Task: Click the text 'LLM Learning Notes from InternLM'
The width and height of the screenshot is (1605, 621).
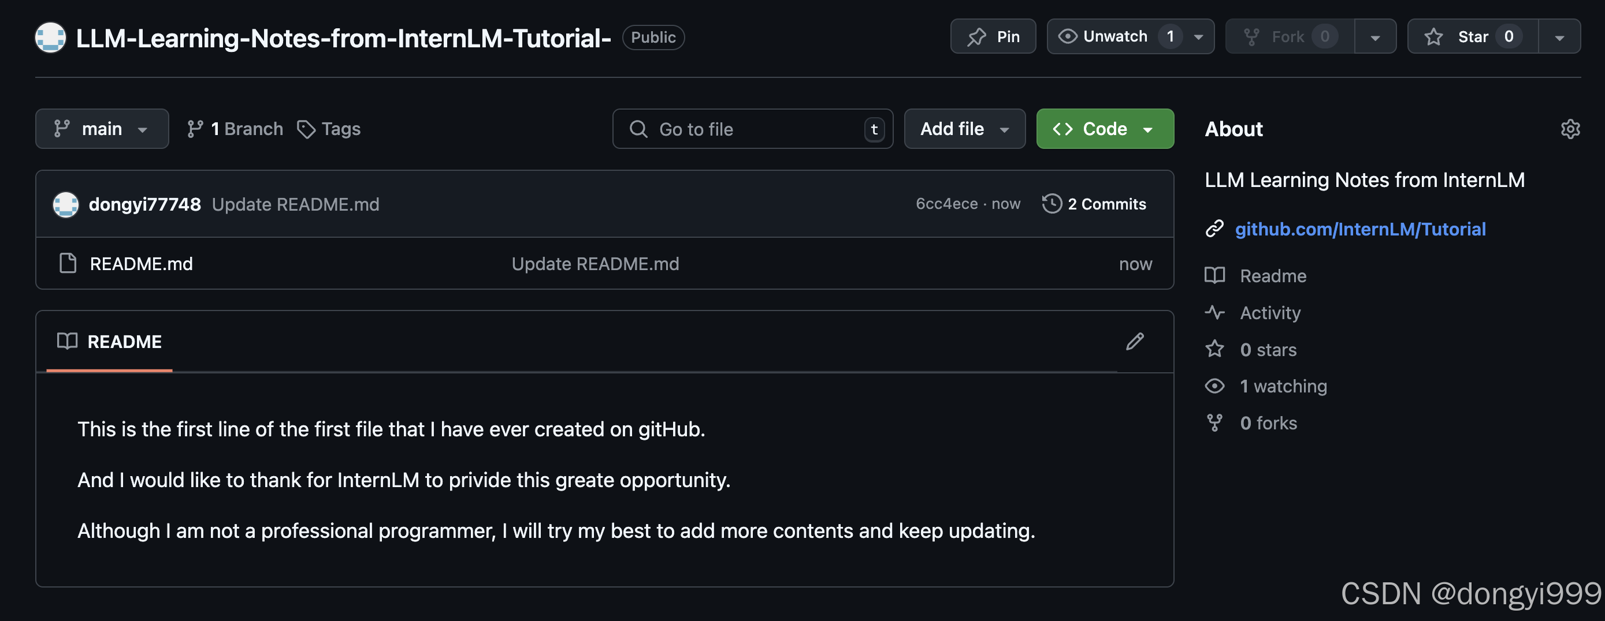Action: pyautogui.click(x=1365, y=180)
